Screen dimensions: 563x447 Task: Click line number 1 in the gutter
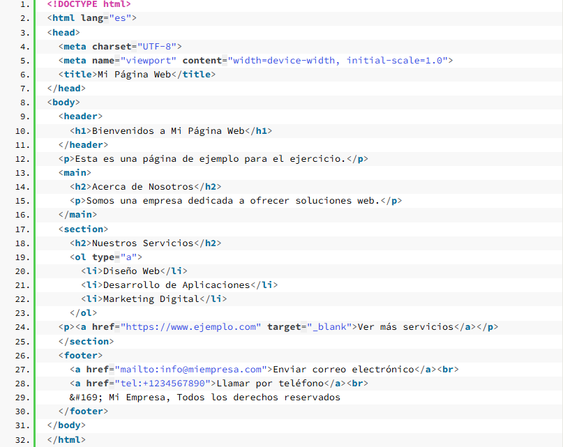(25, 4)
